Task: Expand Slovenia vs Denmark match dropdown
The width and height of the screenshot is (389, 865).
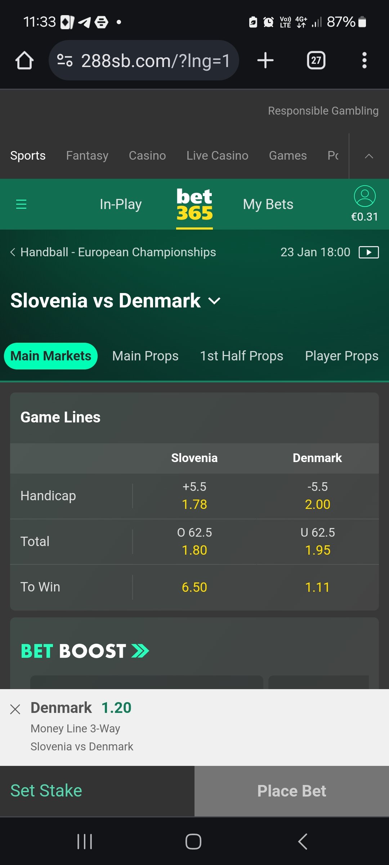Action: pyautogui.click(x=215, y=301)
